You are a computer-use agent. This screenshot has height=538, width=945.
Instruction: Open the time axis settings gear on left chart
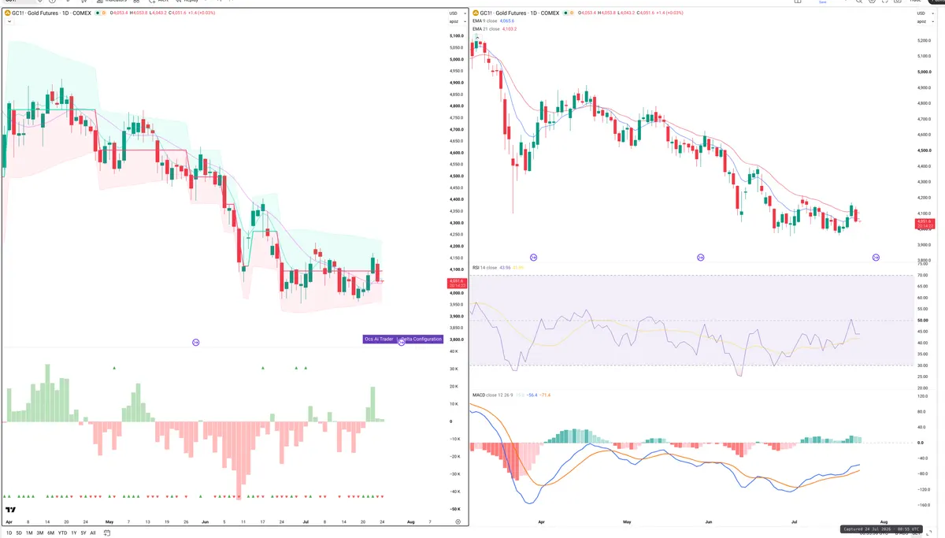click(x=458, y=521)
